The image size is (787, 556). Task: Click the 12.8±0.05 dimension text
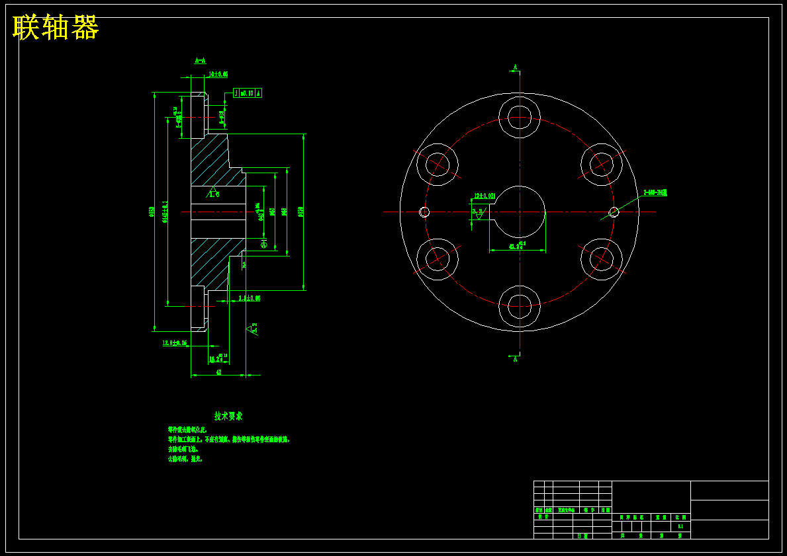click(175, 343)
